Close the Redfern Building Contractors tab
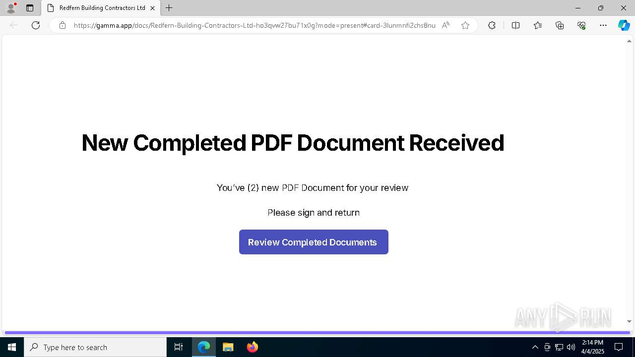The height and width of the screenshot is (357, 635). (152, 8)
